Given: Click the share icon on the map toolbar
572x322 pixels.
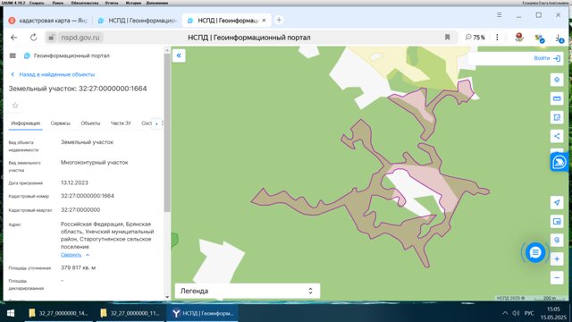Looking at the screenshot, I should (557, 136).
